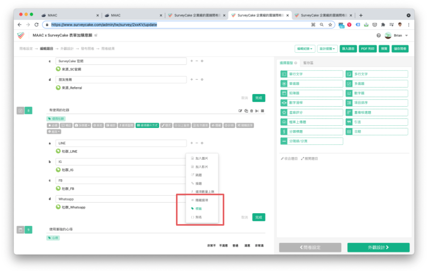
Task: Toggle the 選項顯示方式 setting
Action: tap(147, 125)
